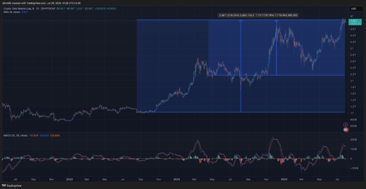The height and width of the screenshot is (189, 366).
Task: Click the left measurement arrow head
Action: pyautogui.click(x=241, y=21)
